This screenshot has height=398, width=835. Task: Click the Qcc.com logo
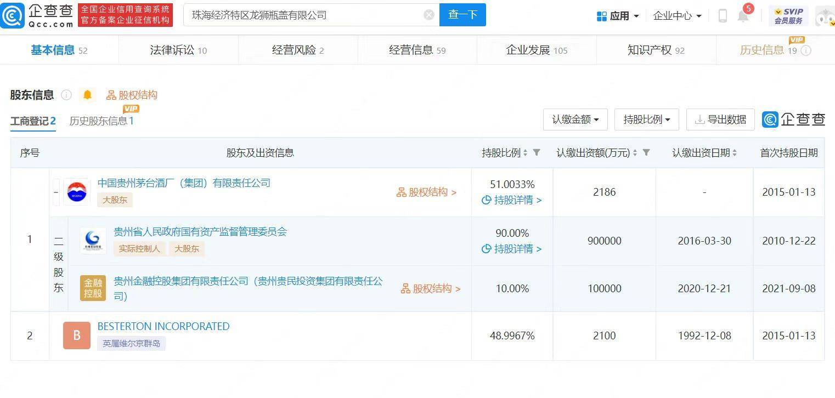36,15
